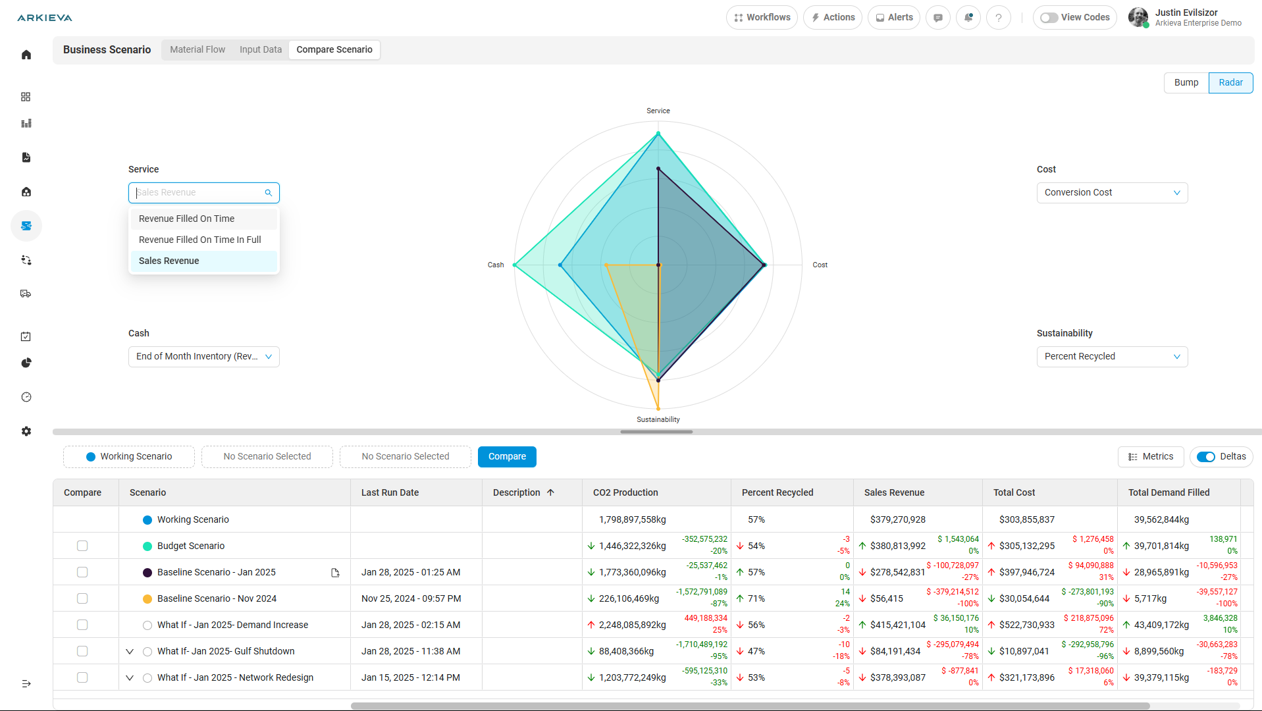The image size is (1262, 711).
Task: Select Revenue Filled On Time In Full option
Action: tap(200, 240)
